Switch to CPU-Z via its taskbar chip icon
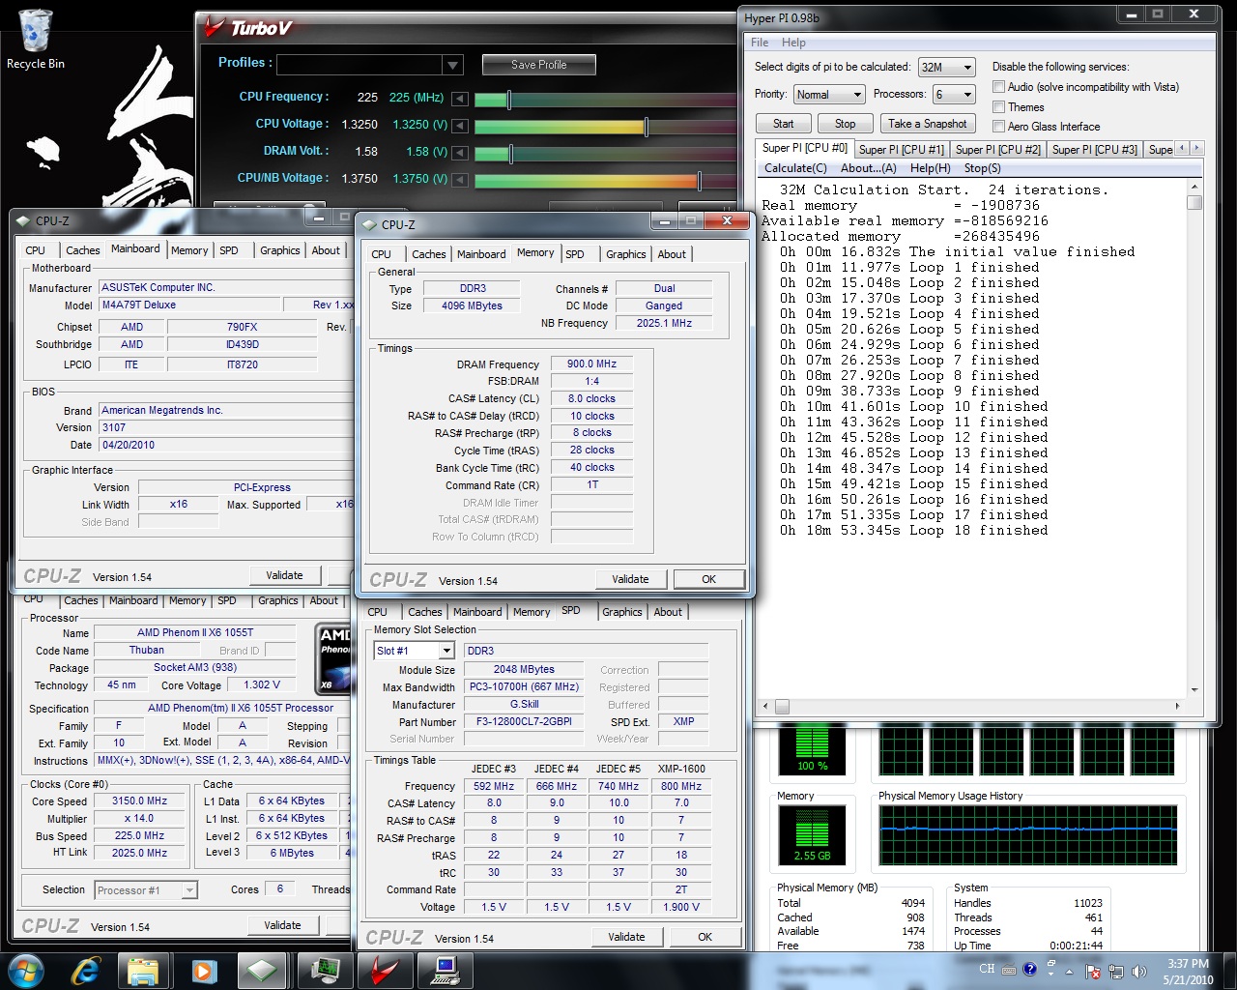 pyautogui.click(x=262, y=970)
